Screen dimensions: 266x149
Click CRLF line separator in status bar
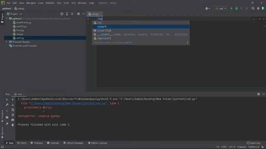224,147
